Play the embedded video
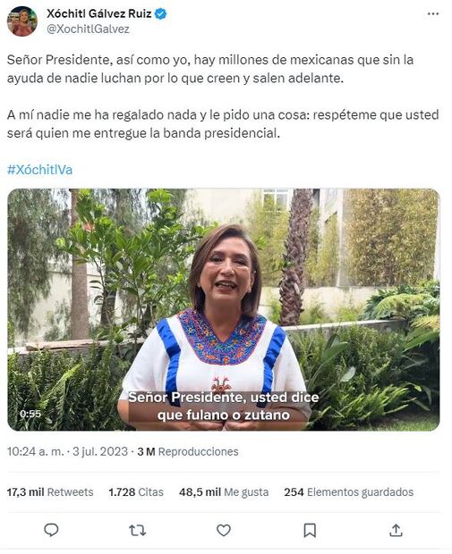The height and width of the screenshot is (554, 452). pos(224,309)
